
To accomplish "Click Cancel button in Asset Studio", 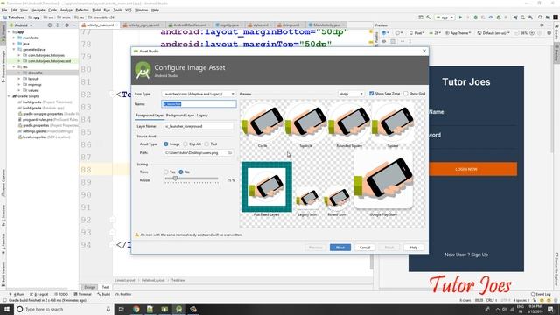I will point(365,248).
